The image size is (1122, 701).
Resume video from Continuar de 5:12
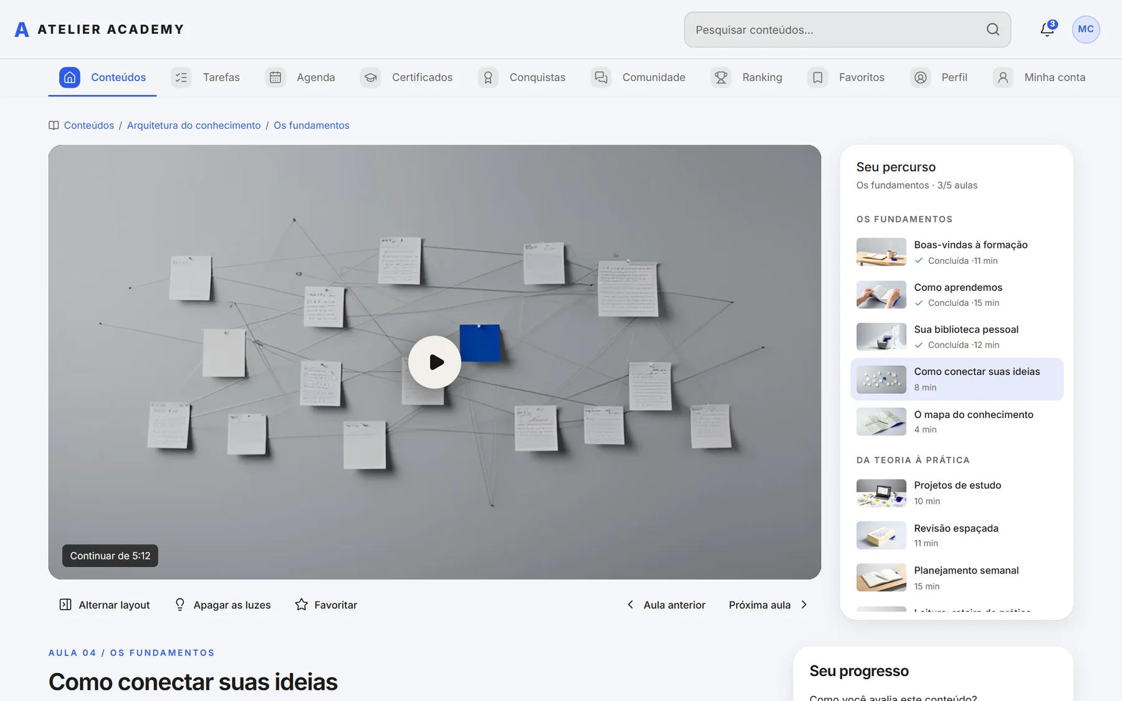pyautogui.click(x=110, y=556)
